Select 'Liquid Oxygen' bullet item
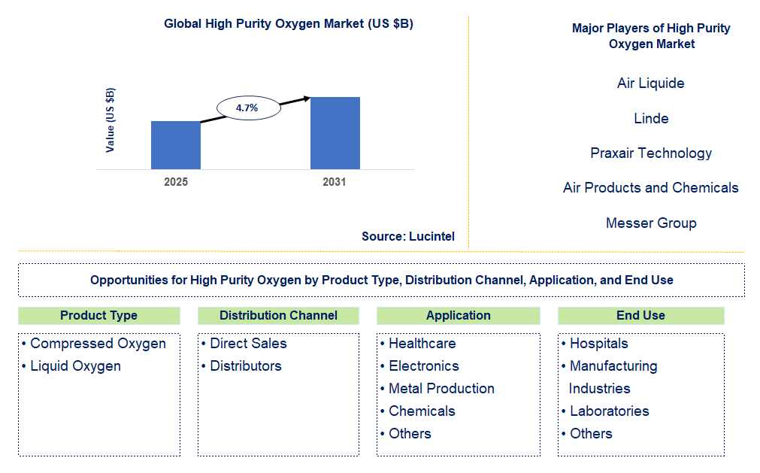Screen dimensions: 760x473 71,366
